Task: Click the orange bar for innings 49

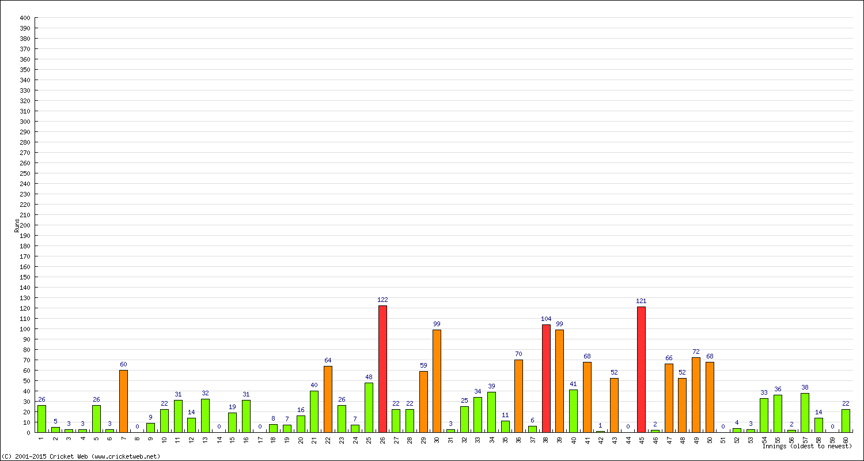Action: click(696, 395)
